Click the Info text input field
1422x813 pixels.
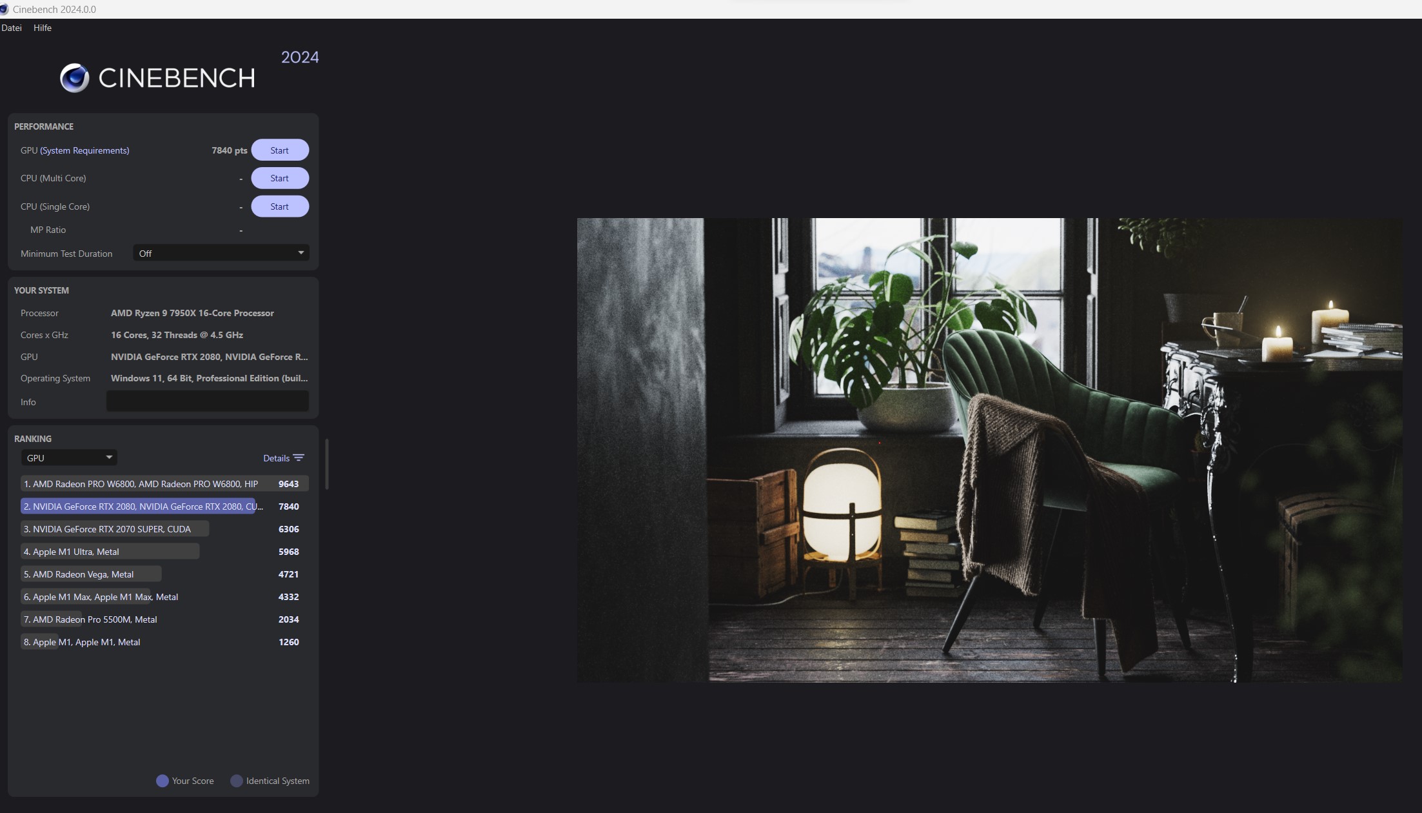(207, 401)
